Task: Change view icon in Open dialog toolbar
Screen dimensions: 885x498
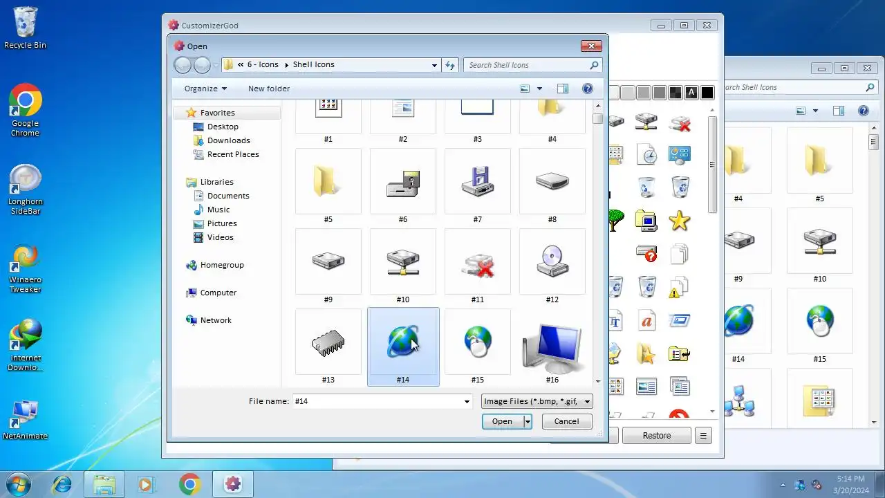Action: coord(525,89)
